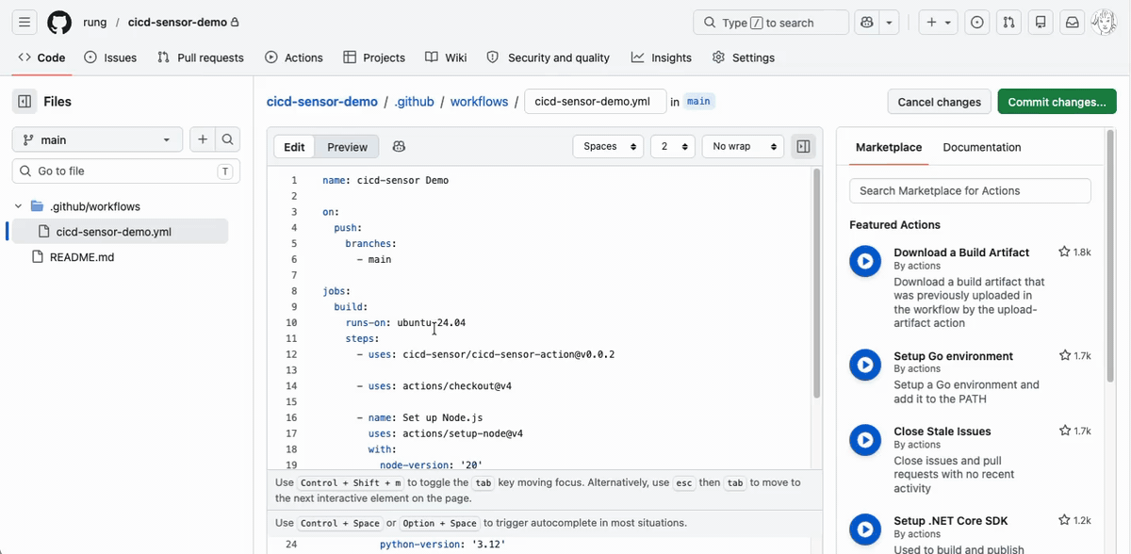
Task: Open Setup Go environment action
Action: [x=953, y=356]
